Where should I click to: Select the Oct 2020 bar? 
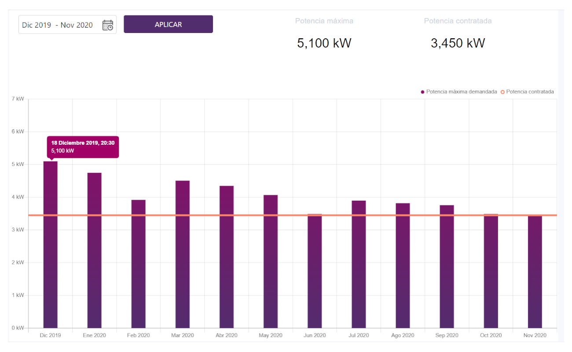tap(491, 271)
